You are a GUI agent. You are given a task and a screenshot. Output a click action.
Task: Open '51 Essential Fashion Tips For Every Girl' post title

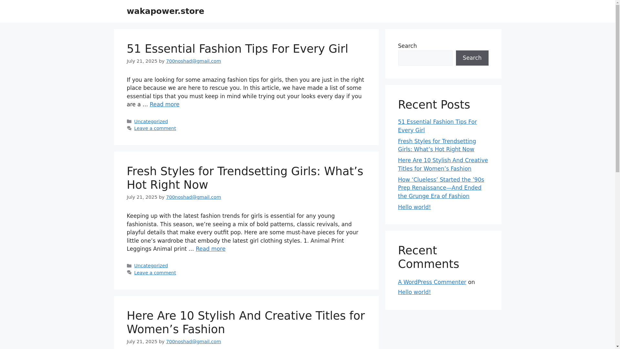tap(237, 49)
